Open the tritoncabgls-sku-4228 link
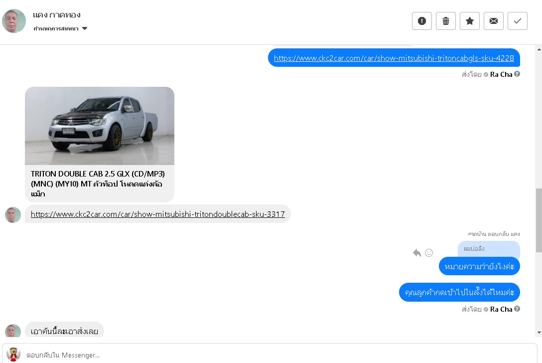Screen dimensions: 542x363 point(394,58)
